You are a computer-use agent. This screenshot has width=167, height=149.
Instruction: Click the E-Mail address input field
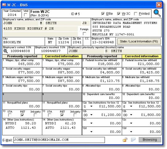[59, 140]
